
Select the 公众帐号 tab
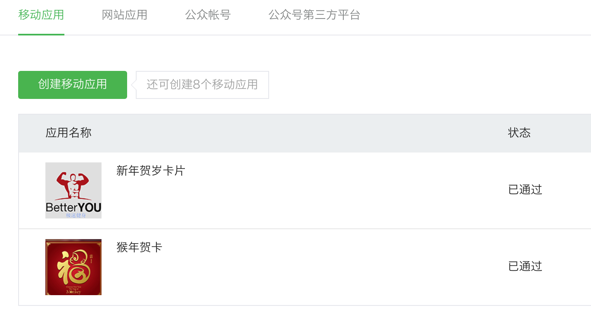pyautogui.click(x=208, y=14)
